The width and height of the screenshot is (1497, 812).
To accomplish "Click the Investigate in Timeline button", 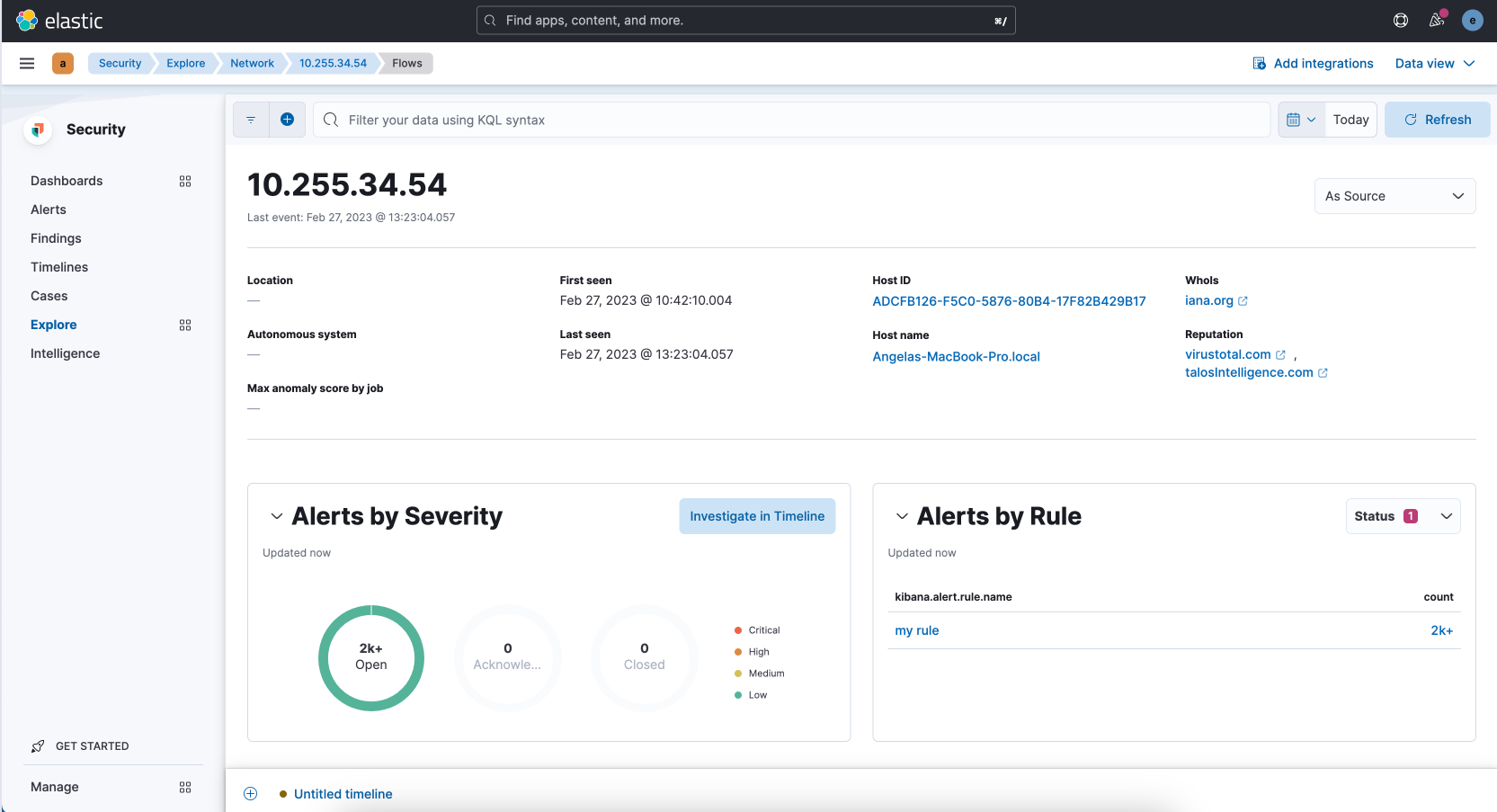I will [x=757, y=515].
